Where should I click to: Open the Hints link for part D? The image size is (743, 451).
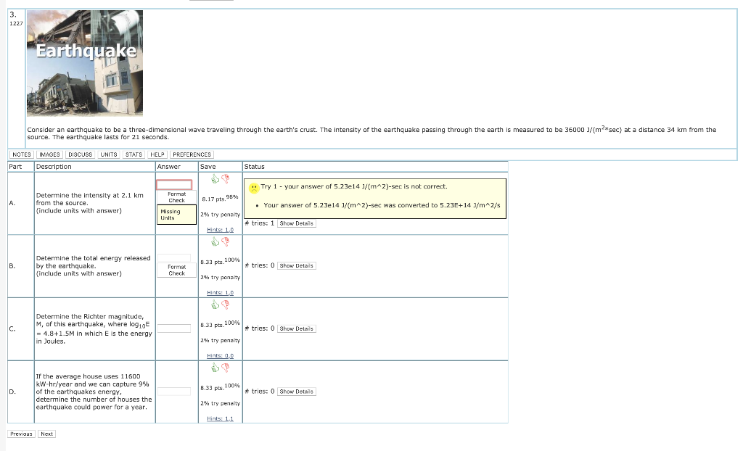[220, 419]
